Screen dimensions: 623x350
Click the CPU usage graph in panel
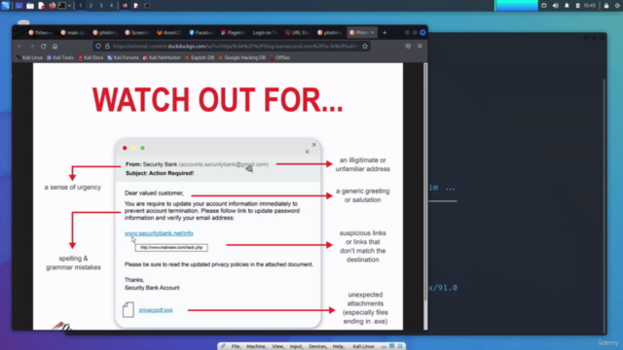(x=516, y=5)
